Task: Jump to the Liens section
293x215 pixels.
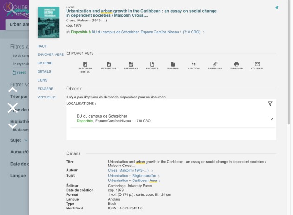Action: coord(42,80)
